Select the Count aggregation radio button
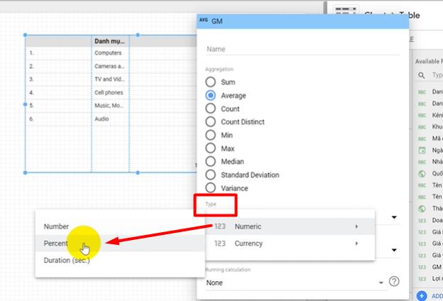443x301 pixels. click(210, 108)
